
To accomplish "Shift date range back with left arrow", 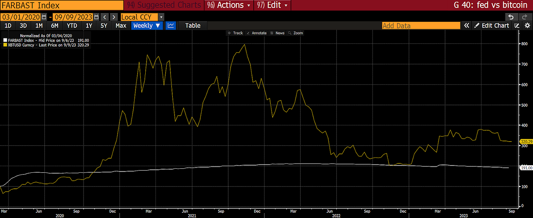I will [104, 17].
